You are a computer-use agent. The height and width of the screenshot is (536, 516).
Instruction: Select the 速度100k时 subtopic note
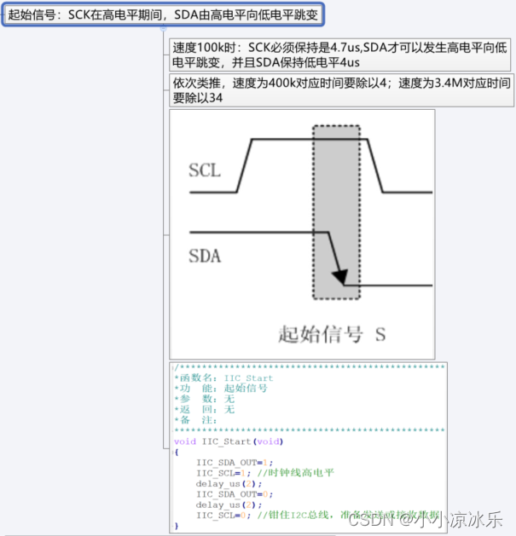339,55
